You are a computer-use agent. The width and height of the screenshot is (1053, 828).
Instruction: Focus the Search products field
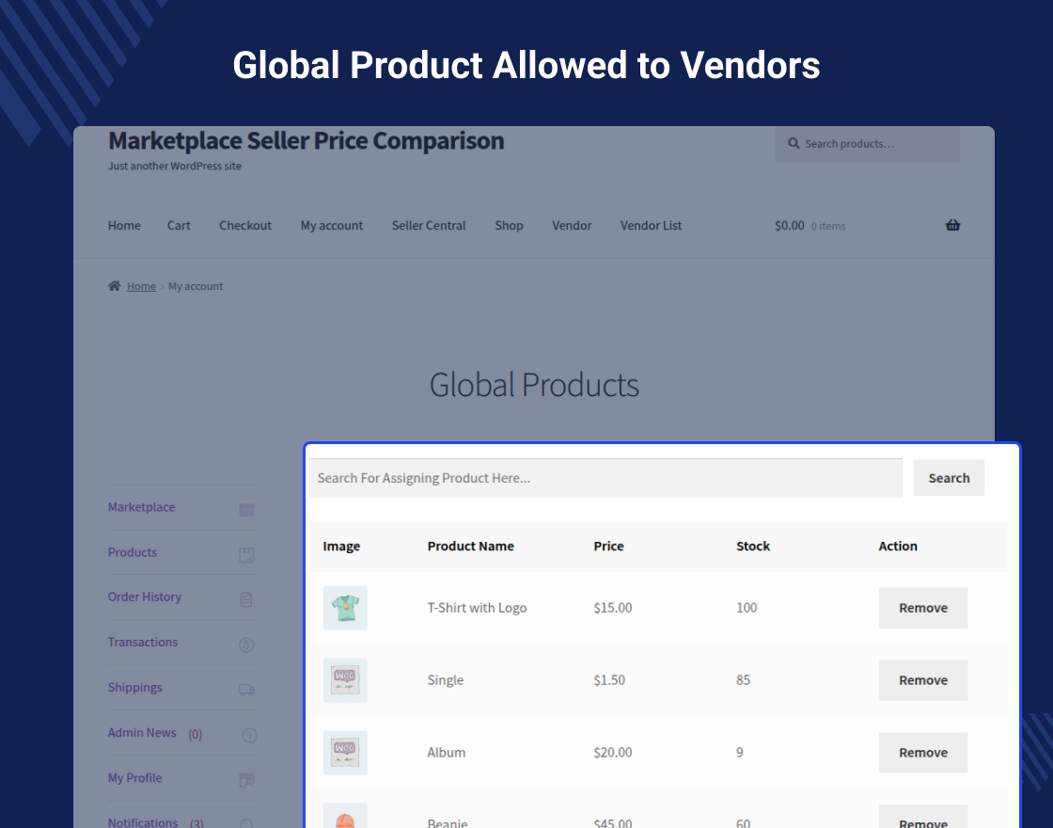click(x=867, y=143)
